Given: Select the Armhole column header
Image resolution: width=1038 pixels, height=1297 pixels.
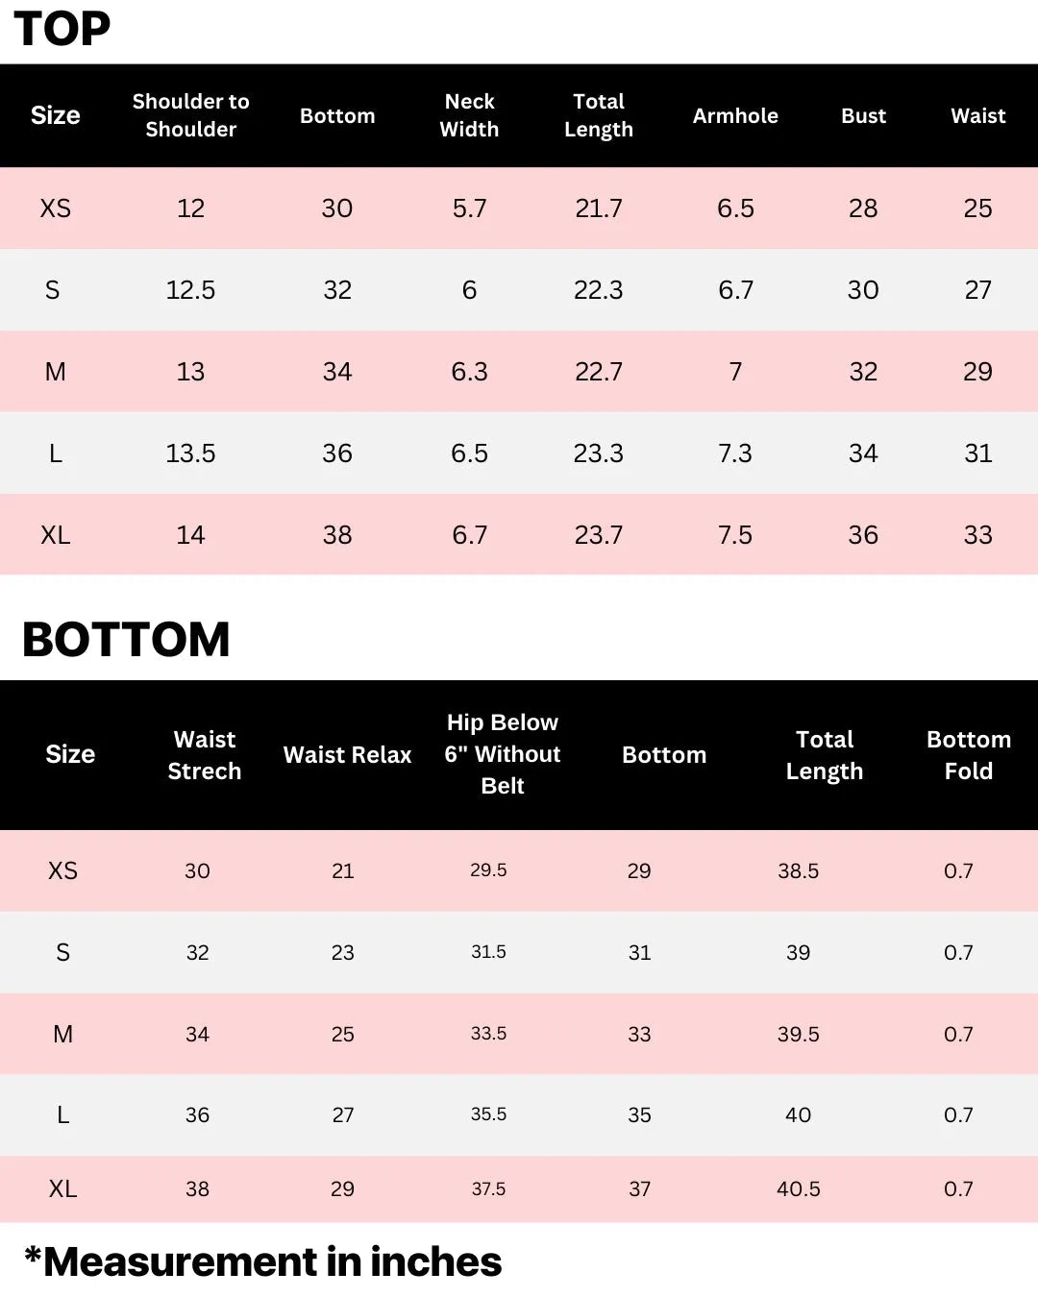Looking at the screenshot, I should (735, 115).
